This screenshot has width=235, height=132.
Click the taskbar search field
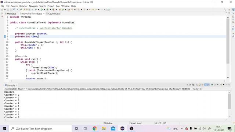(40, 128)
